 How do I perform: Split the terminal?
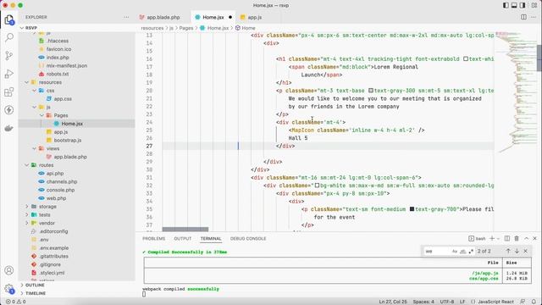pos(507,239)
